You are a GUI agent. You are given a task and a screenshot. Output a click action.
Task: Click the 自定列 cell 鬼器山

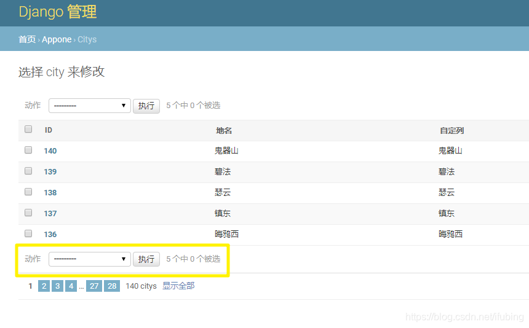tap(450, 150)
